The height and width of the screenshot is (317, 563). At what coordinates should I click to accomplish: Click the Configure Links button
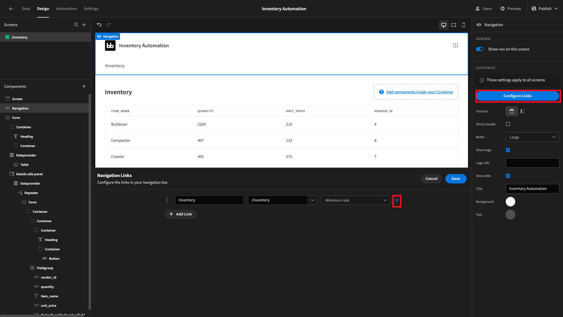[x=518, y=96]
